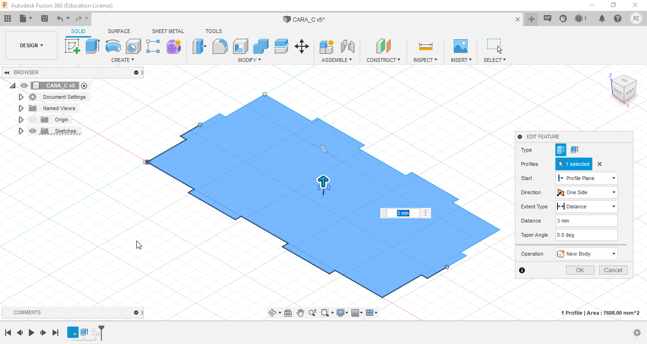
Task: Create a New Component
Action: point(327,46)
